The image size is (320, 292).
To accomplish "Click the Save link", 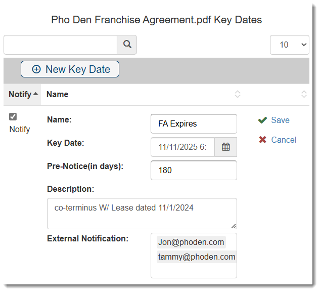I will 280,120.
